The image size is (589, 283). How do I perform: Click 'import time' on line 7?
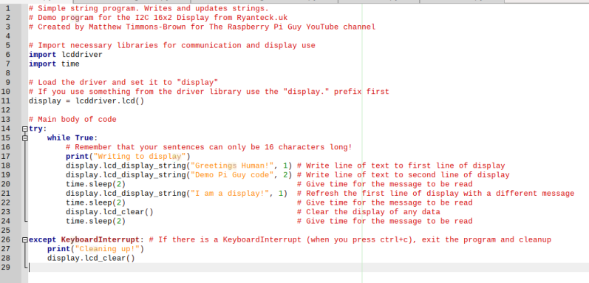pyautogui.click(x=54, y=64)
